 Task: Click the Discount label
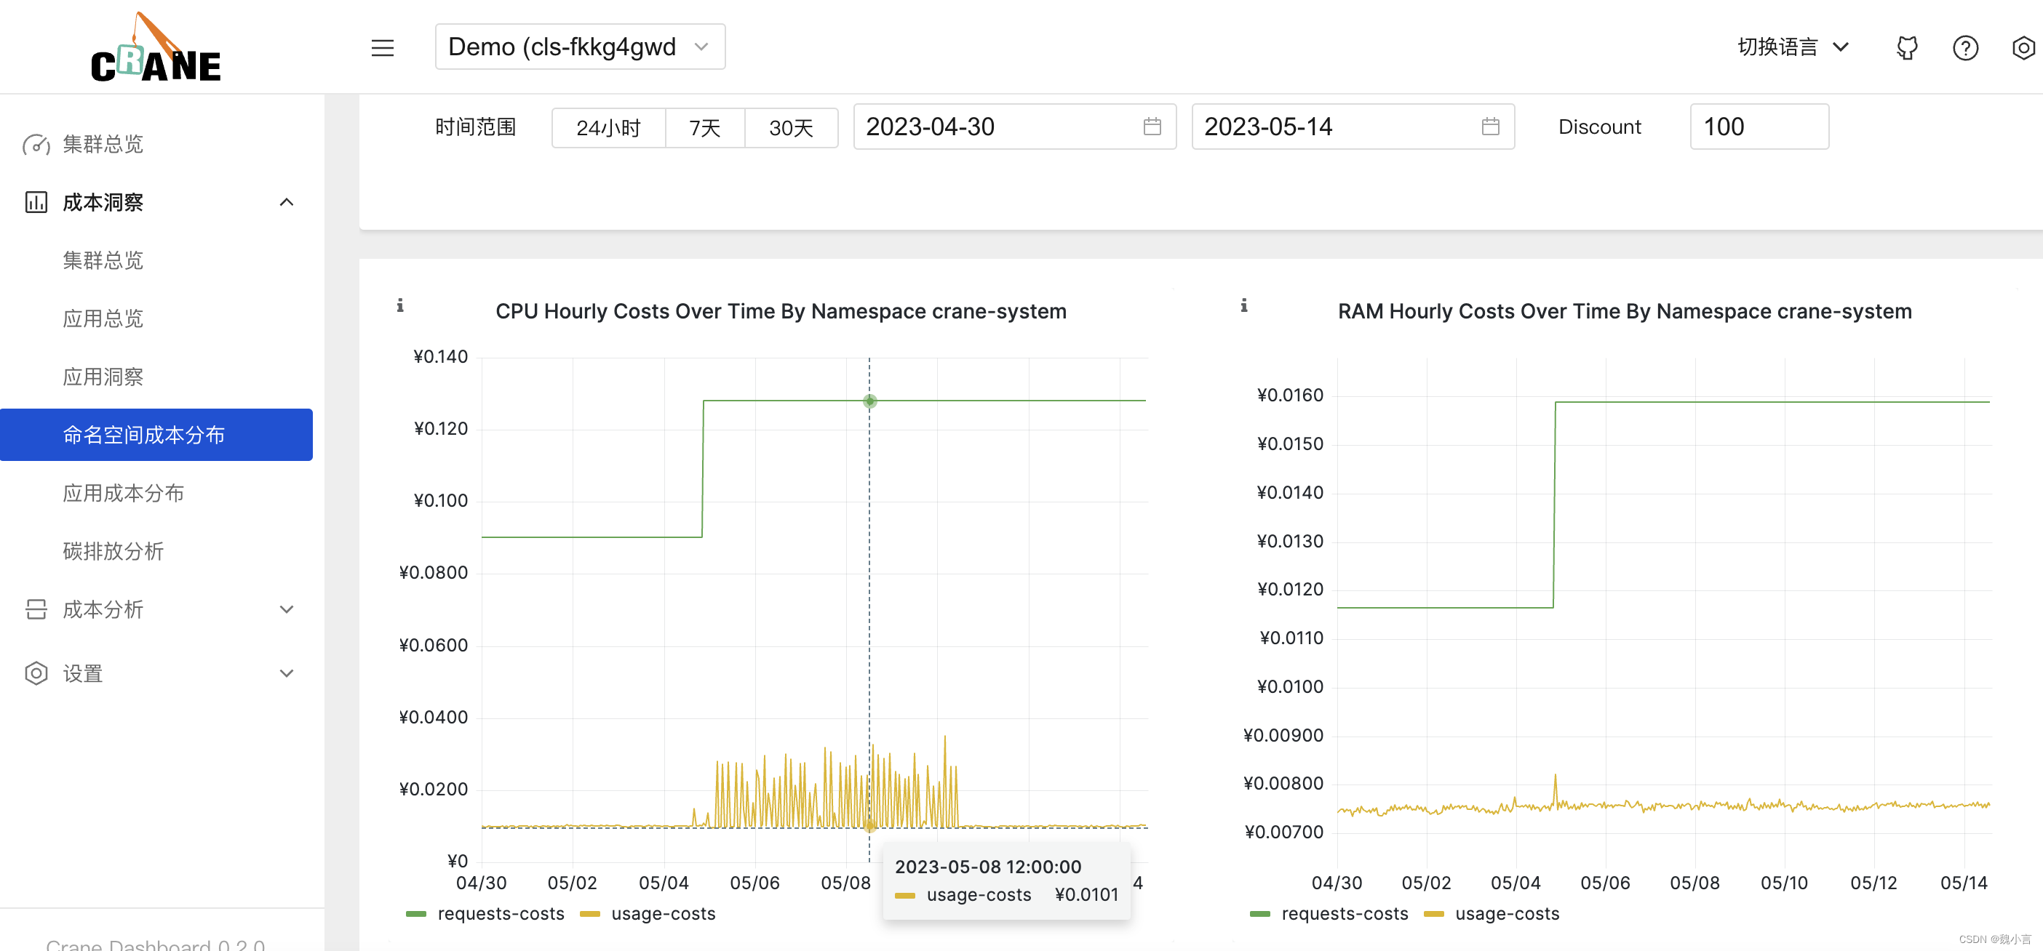tap(1599, 127)
